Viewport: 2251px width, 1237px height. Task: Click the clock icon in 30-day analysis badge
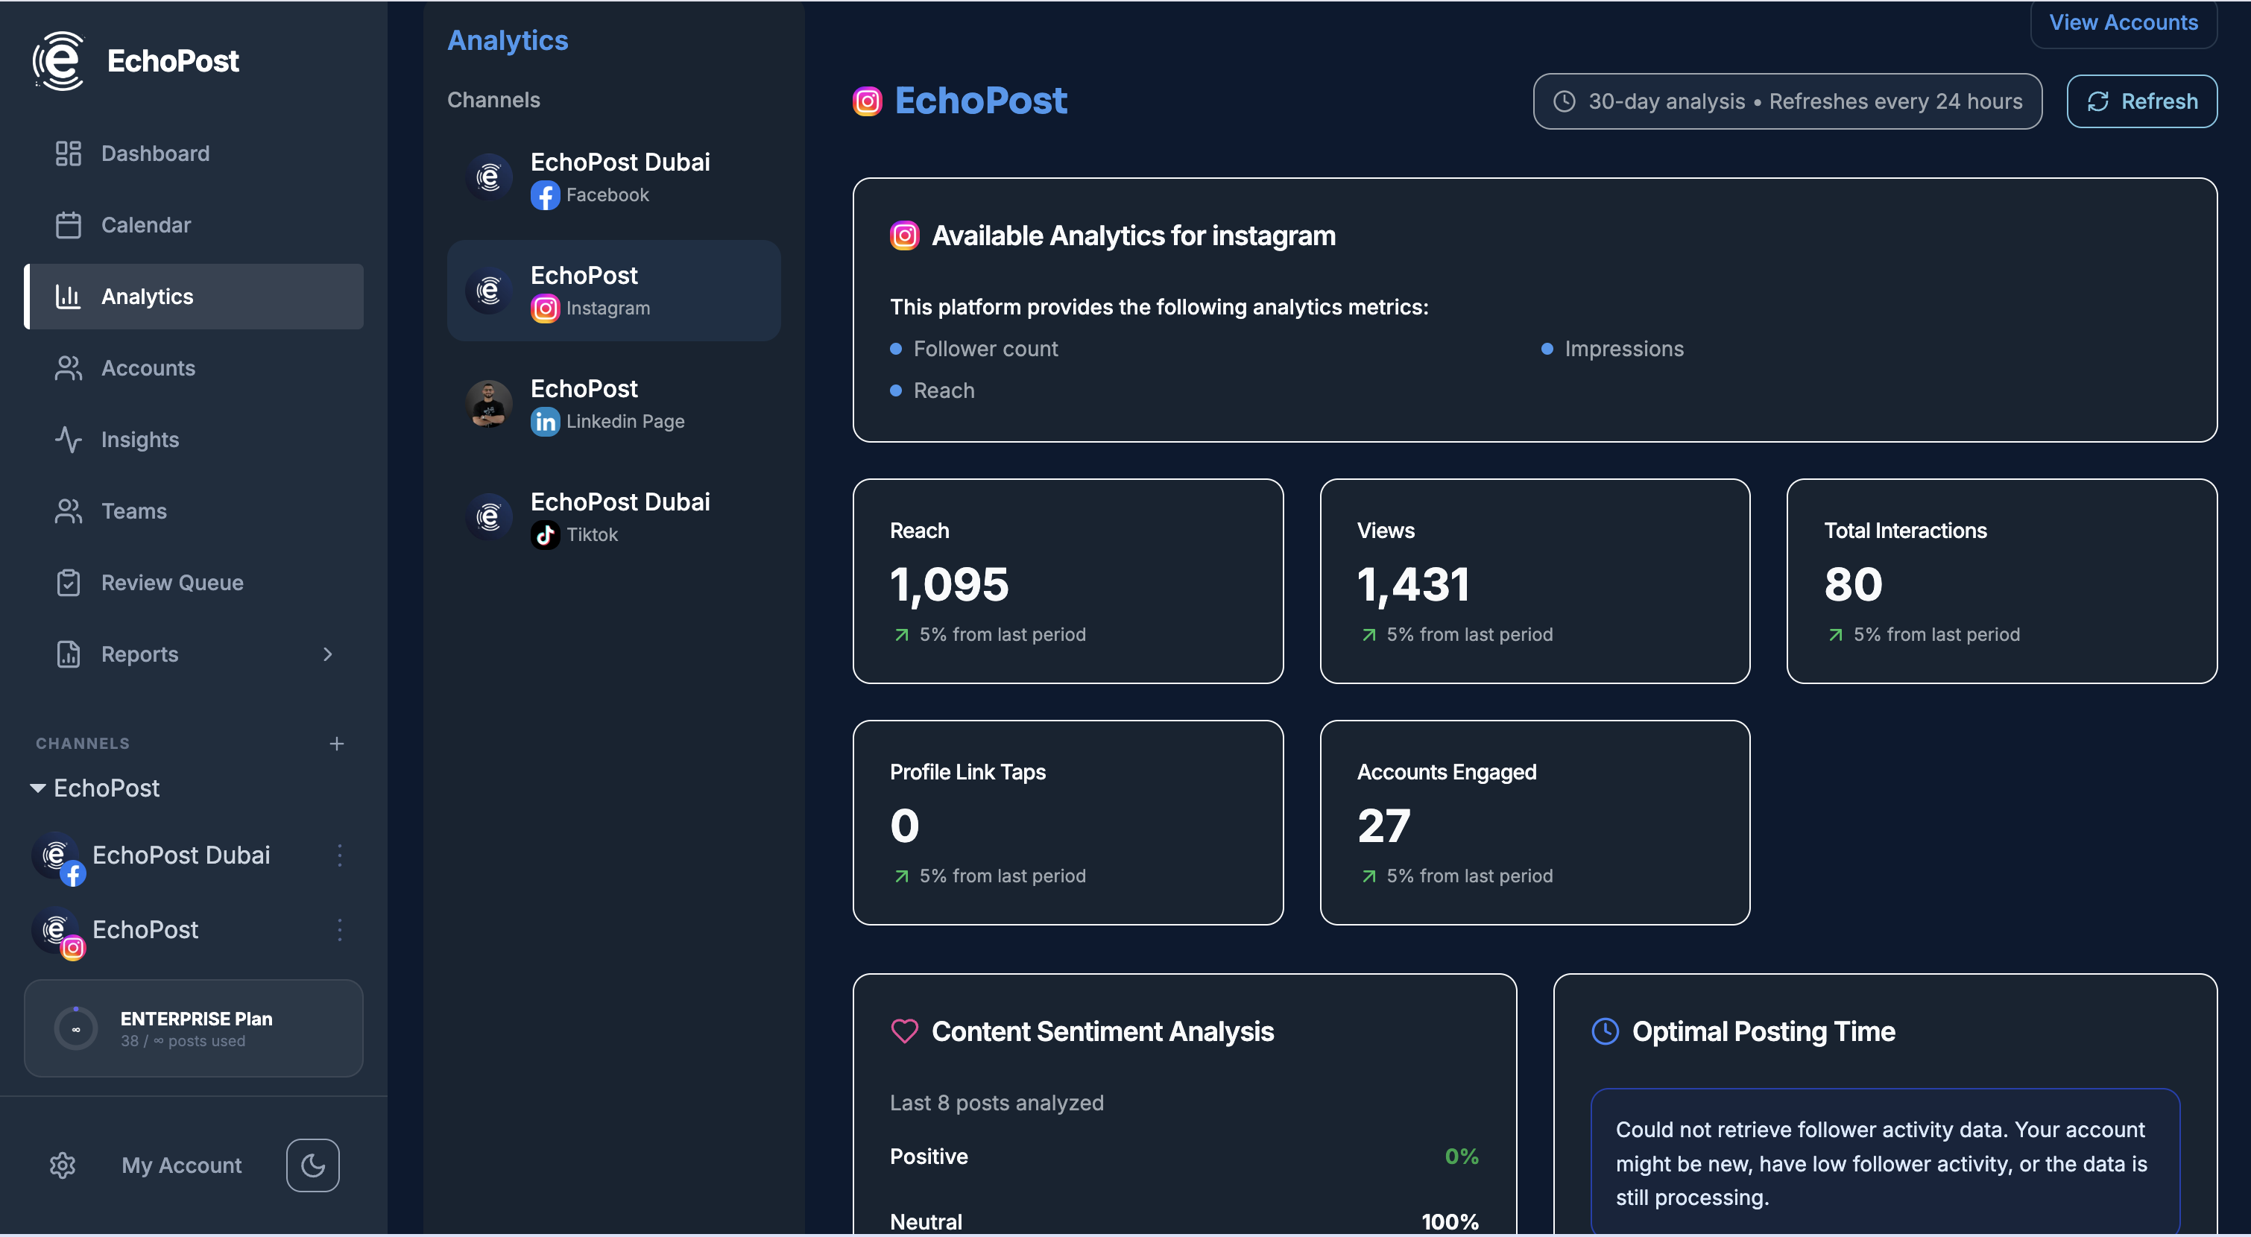coord(1565,101)
